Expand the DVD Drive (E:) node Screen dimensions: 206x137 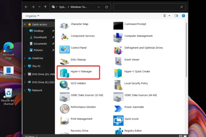coord(25,82)
